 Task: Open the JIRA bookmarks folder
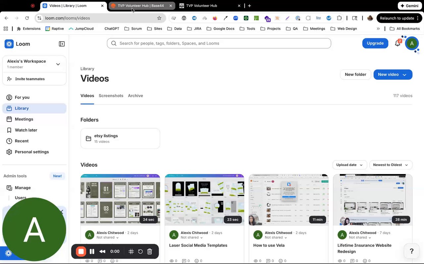click(x=194, y=29)
